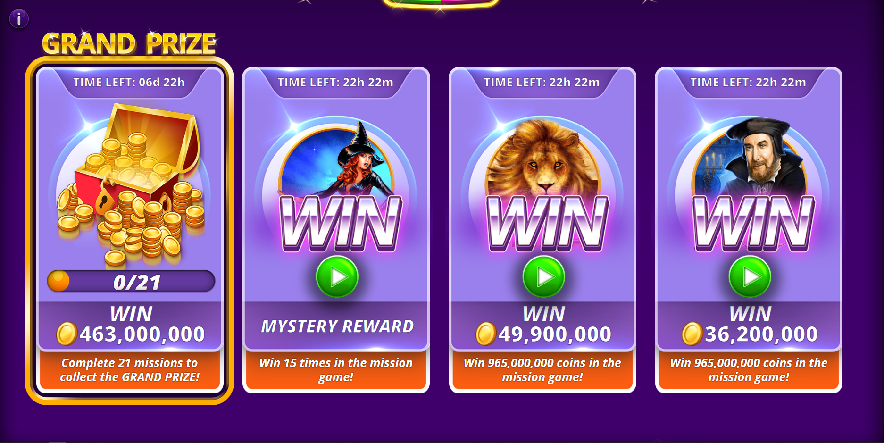The image size is (884, 443).
Task: Open the info icon
Action: click(x=19, y=19)
